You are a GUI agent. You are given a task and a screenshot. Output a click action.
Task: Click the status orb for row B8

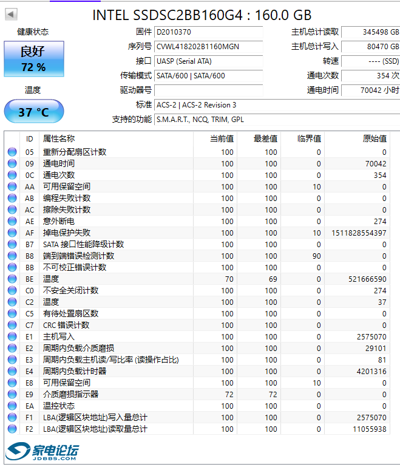12,256
